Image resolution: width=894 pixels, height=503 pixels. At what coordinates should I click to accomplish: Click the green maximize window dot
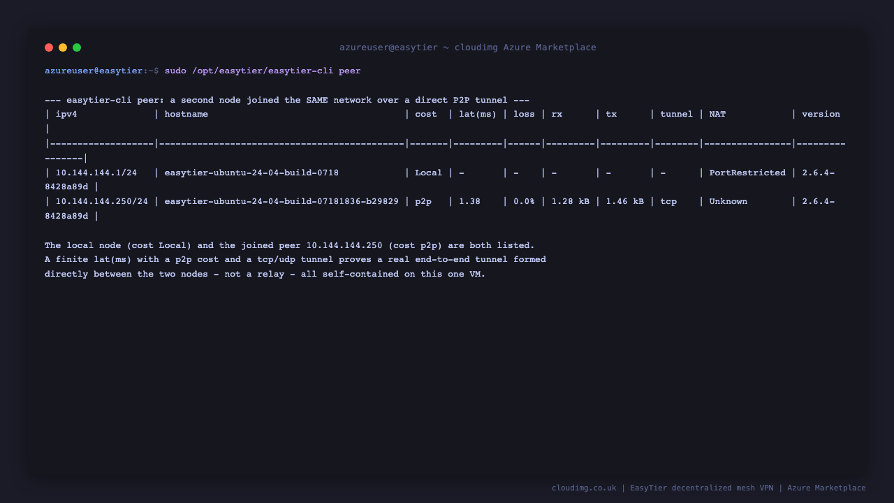point(77,48)
